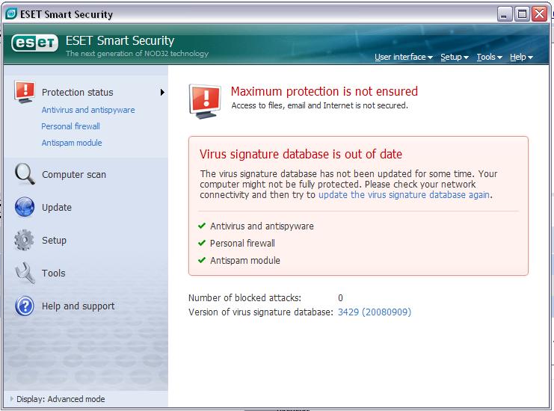Click the Computer scan magnifier icon
This screenshot has height=411, width=554.
pos(25,174)
